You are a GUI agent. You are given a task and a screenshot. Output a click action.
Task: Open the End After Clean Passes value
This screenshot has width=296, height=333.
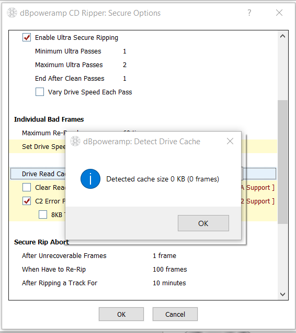(124, 78)
